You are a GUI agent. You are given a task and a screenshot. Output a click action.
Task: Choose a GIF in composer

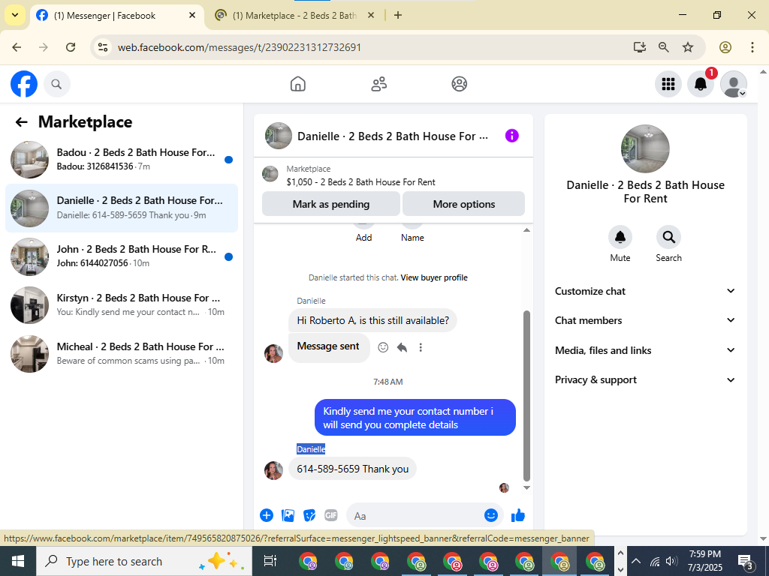[331, 515]
